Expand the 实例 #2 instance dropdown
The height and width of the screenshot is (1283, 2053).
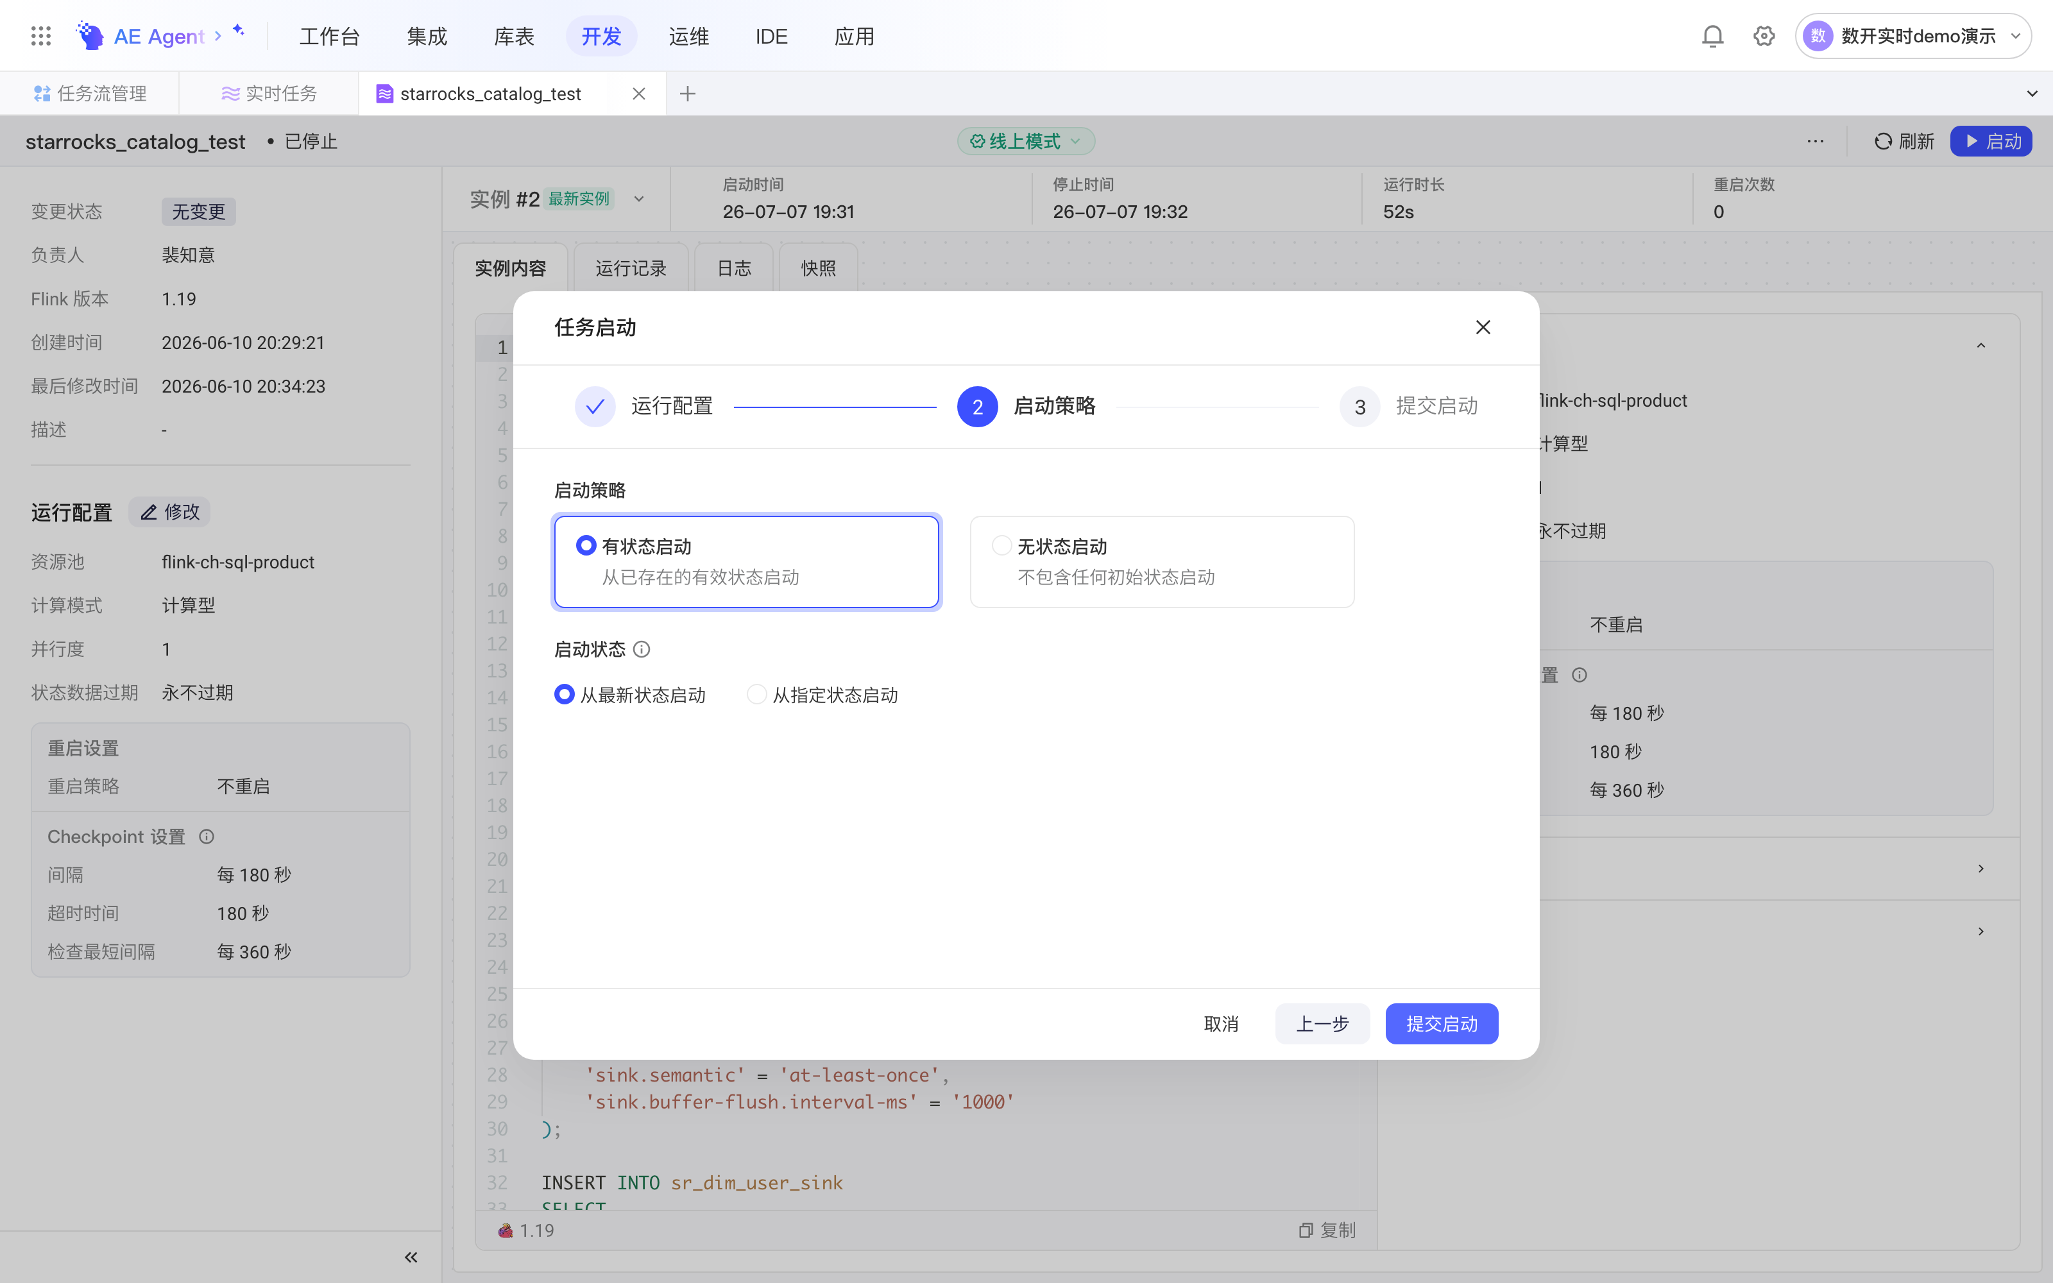click(639, 199)
